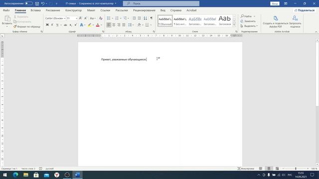Image resolution: width=319 pixels, height=179 pixels.
Task: Click the Заменить replace button
Action: coord(248,21)
